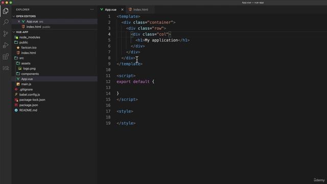This screenshot has width=327, height=184.
Task: Open the Explorer view in activity bar
Action: pyautogui.click(x=6, y=11)
